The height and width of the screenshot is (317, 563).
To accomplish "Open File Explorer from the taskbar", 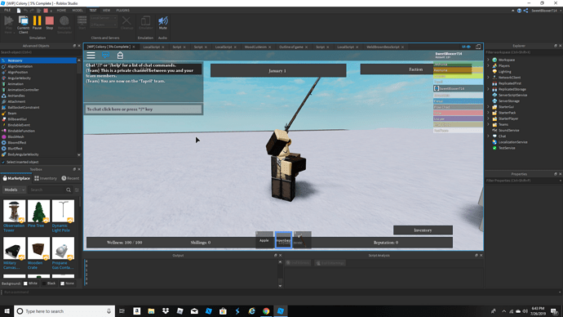I will tap(151, 311).
